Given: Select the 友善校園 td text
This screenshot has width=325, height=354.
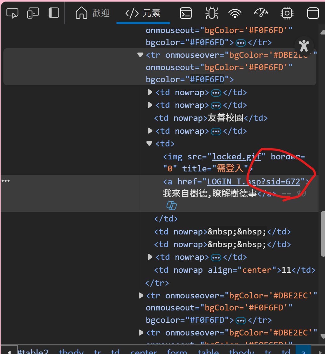Looking at the screenshot, I should [225, 118].
